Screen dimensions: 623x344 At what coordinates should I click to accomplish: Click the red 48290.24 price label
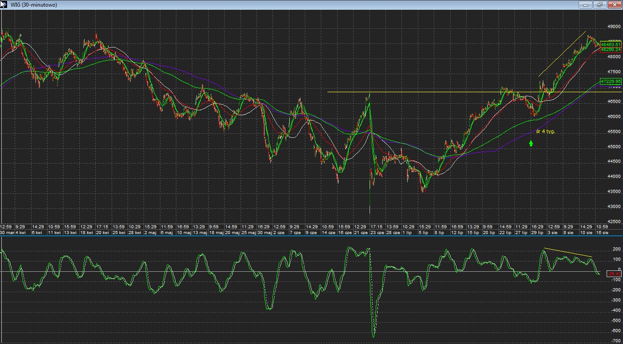[611, 50]
